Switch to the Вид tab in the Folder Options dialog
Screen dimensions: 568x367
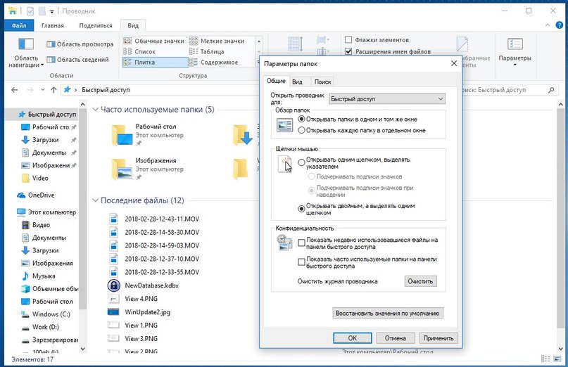pos(297,82)
